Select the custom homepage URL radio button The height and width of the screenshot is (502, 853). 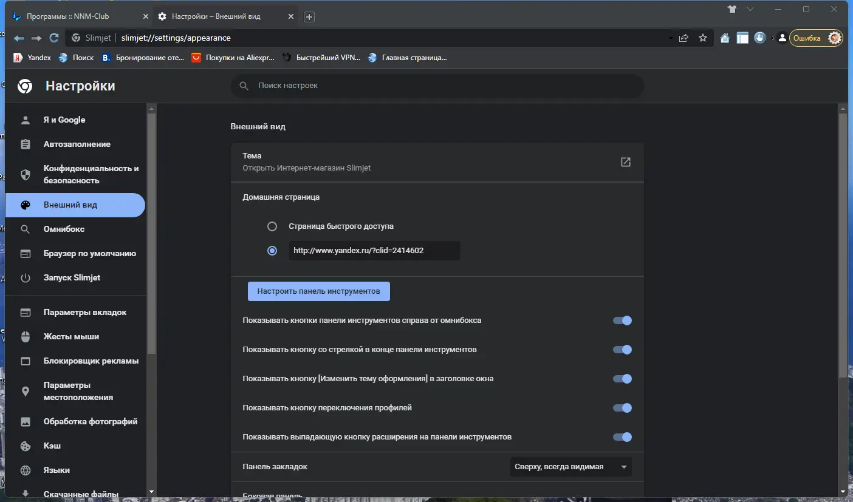[272, 251]
